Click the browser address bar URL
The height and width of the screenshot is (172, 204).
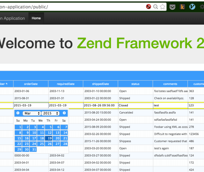[24, 7]
